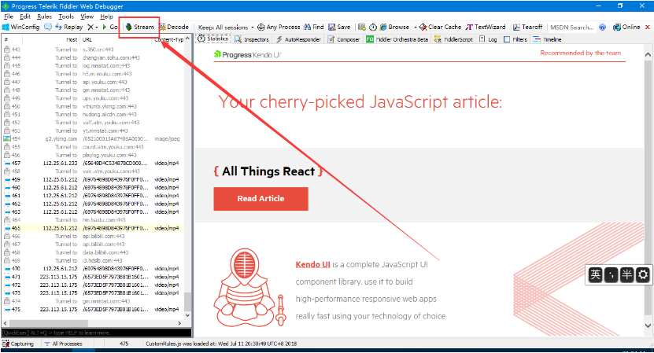Select session 475 video/mp4 row
The width and height of the screenshot is (654, 353).
93,309
